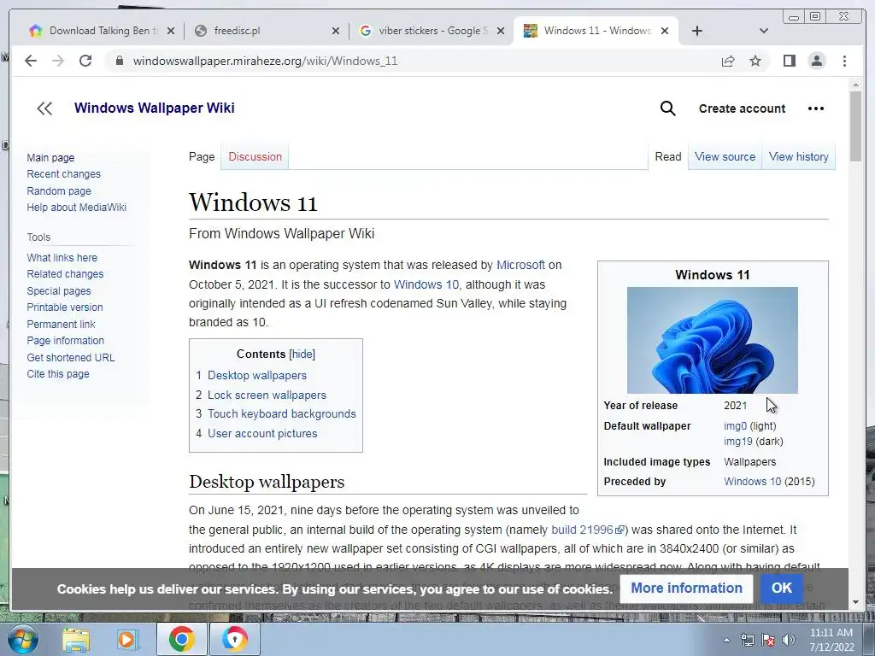Open Windows Media Player taskbar icon
This screenshot has height=656, width=875.
(126, 639)
